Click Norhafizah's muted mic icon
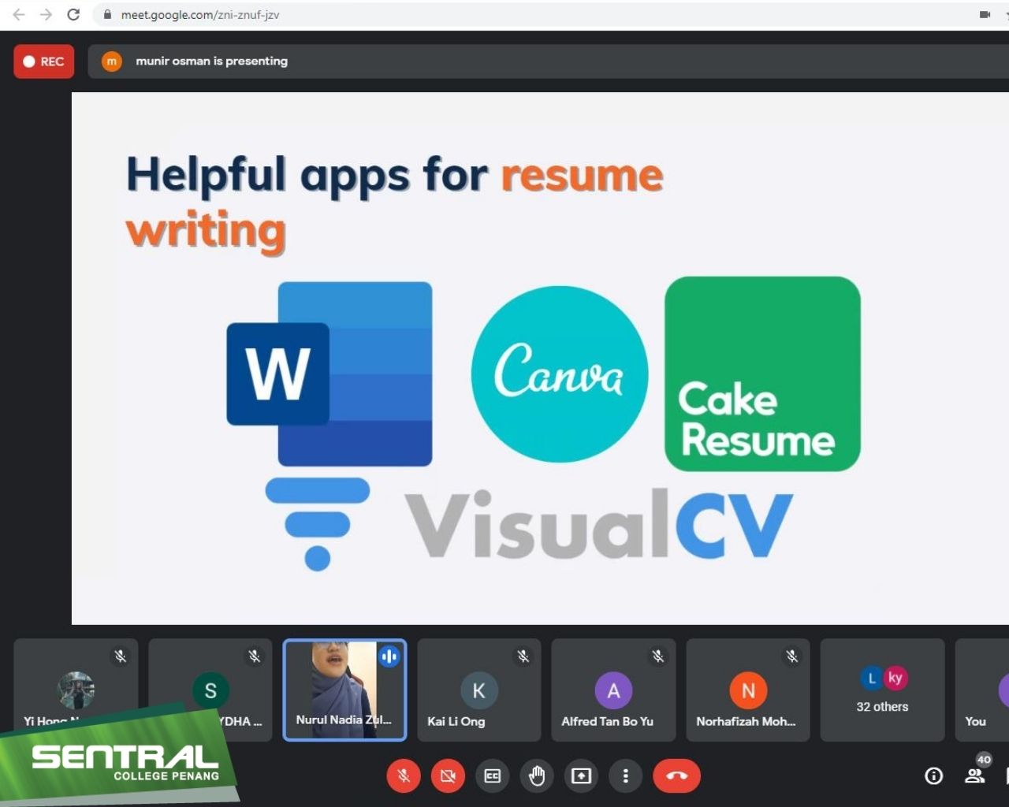The width and height of the screenshot is (1009, 807). click(x=792, y=656)
